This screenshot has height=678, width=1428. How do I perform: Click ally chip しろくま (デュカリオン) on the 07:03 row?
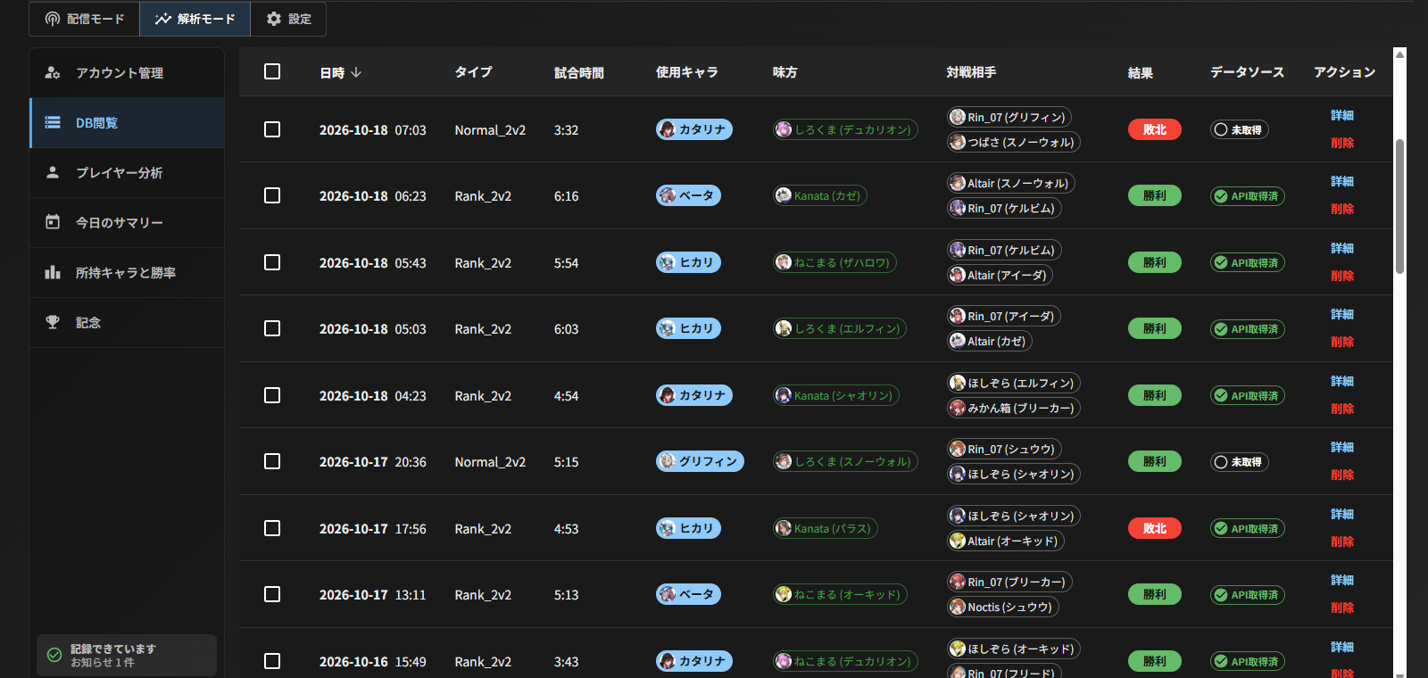845,129
